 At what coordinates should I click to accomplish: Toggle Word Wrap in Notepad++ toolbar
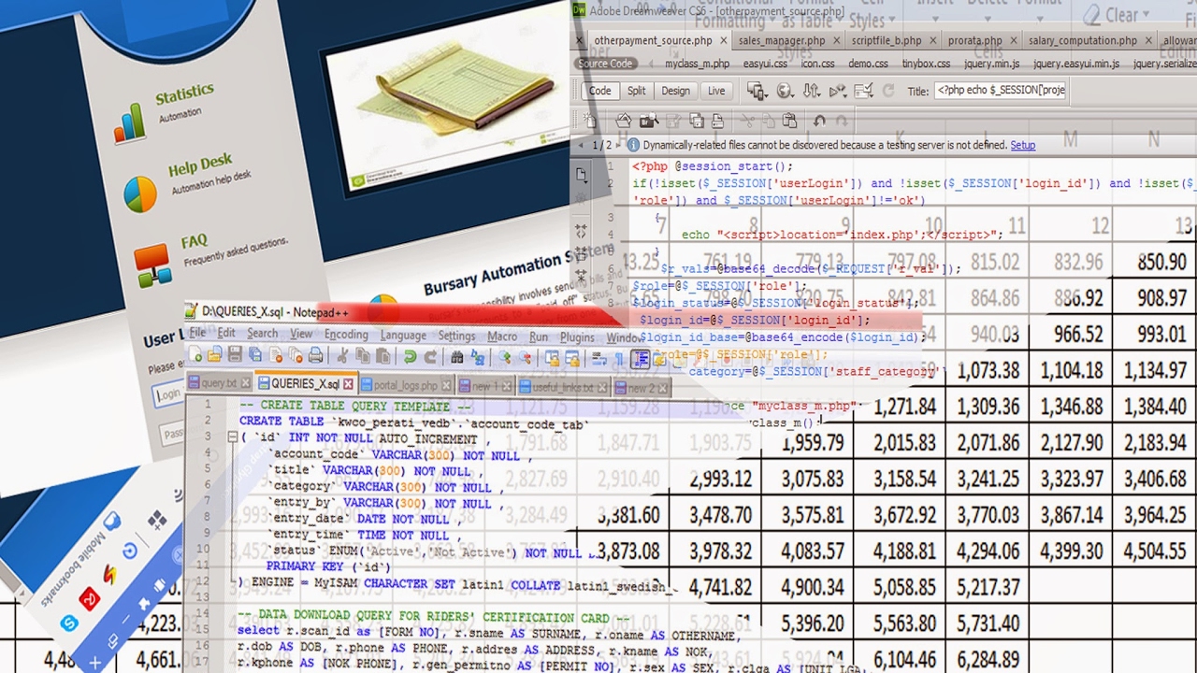pyautogui.click(x=598, y=359)
